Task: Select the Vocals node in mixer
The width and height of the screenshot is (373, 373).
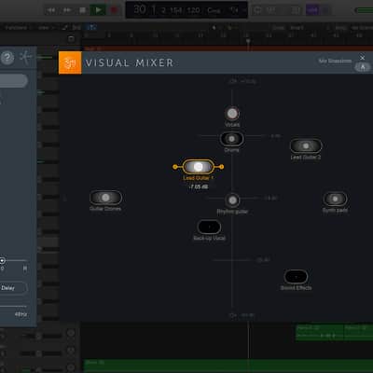Action: coord(232,114)
